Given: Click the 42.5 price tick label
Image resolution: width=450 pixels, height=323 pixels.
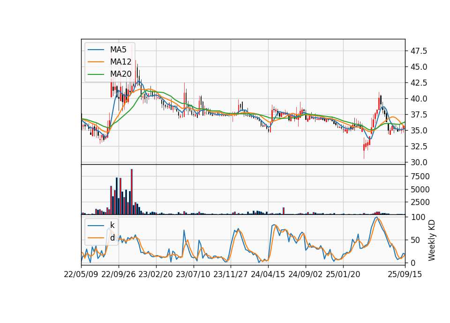Looking at the screenshot, I should click(419, 83).
